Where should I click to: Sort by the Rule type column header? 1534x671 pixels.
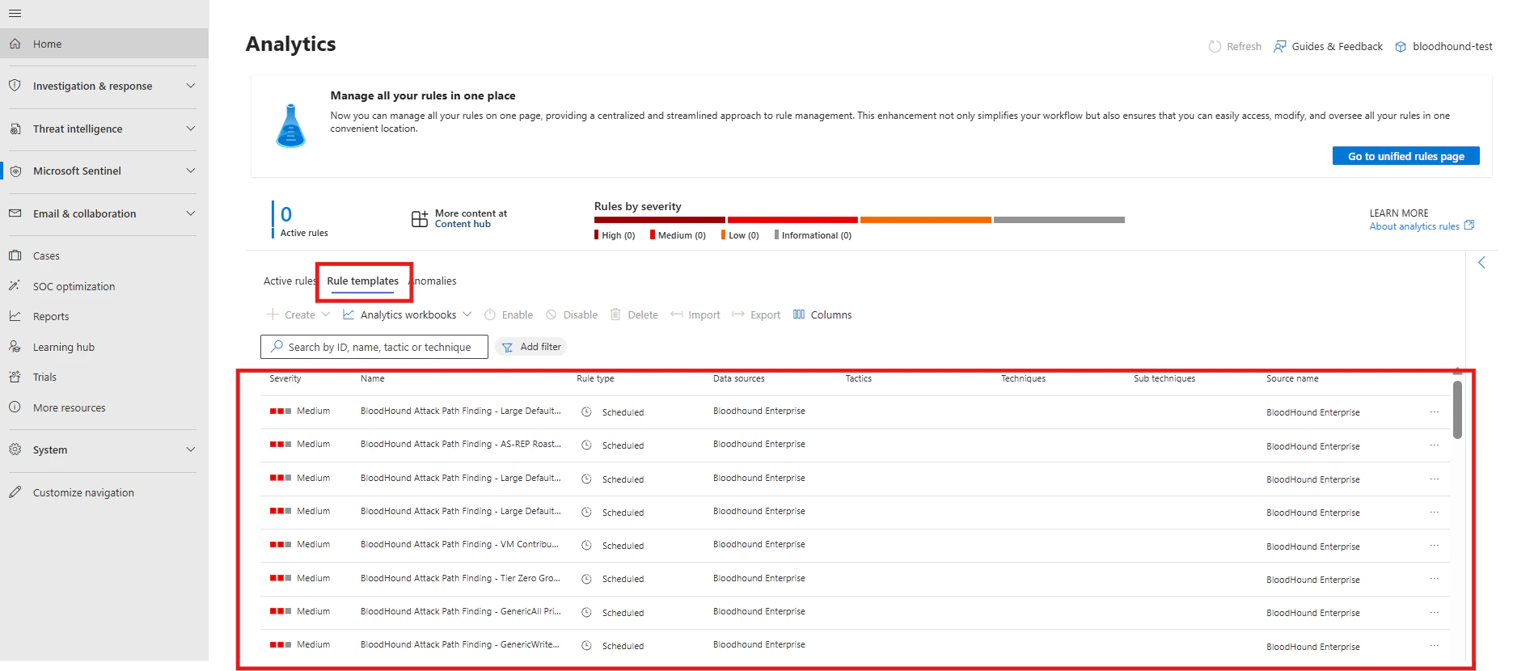595,378
